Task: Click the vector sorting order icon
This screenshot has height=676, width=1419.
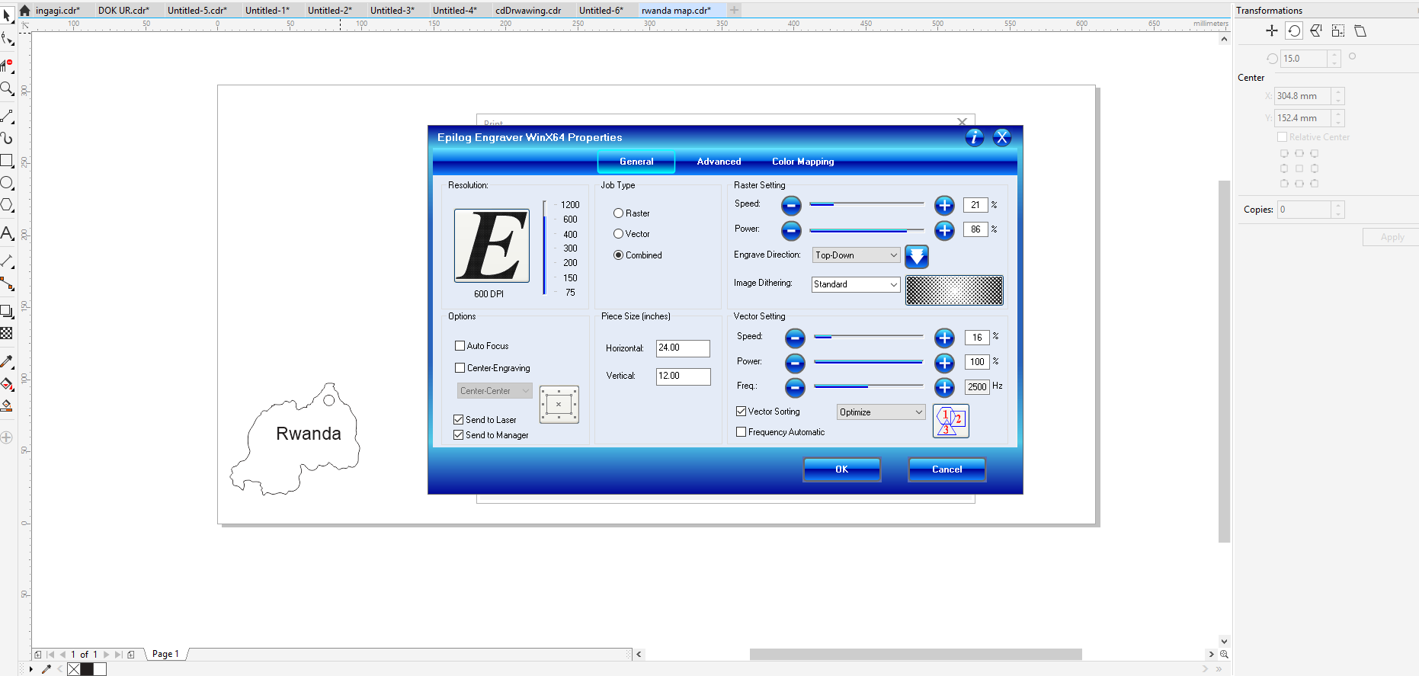Action: pos(950,421)
